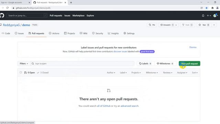Open Pull requests in top navigation

pos(56,15)
